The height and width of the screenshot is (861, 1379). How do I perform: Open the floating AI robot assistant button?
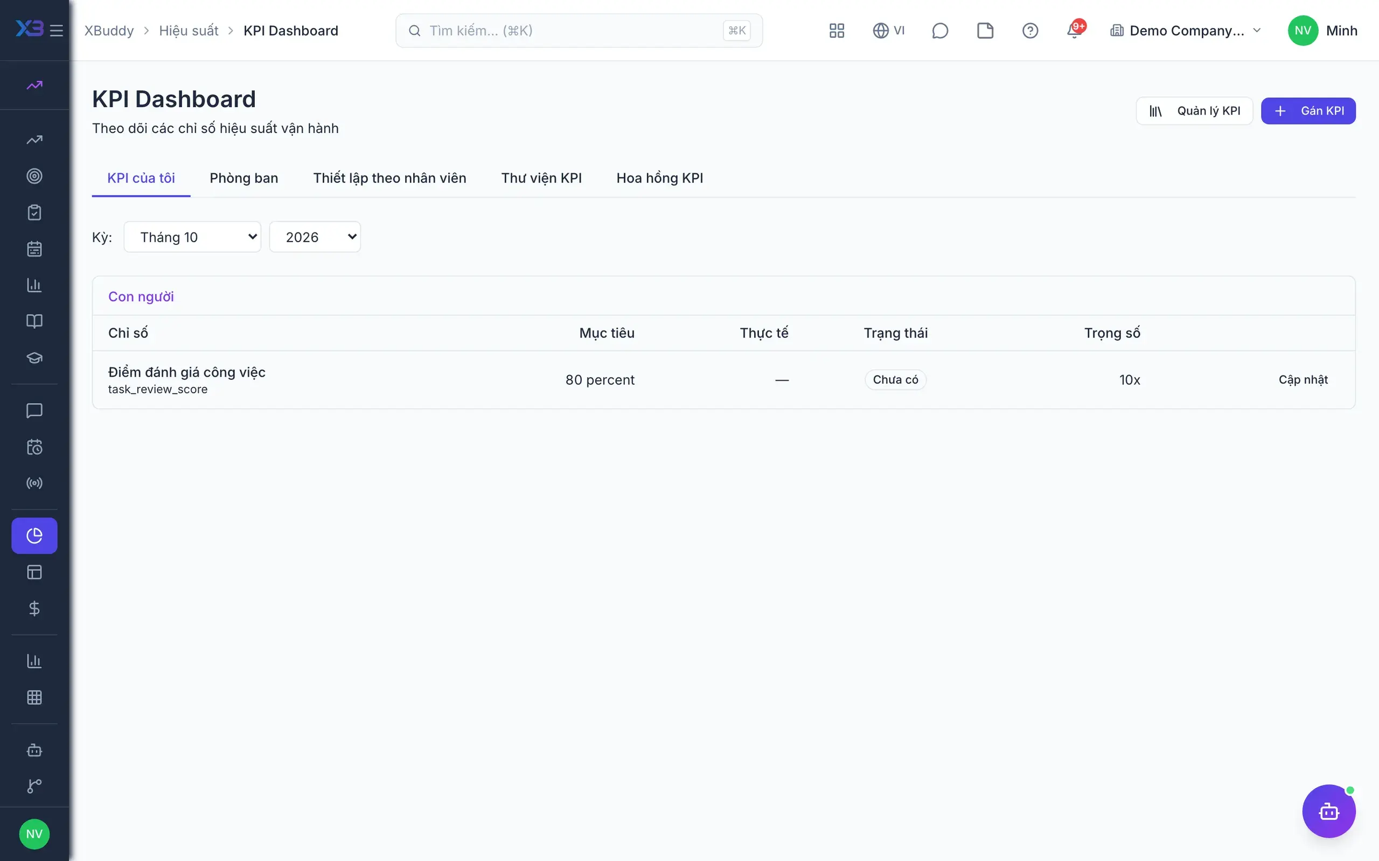pos(1328,811)
